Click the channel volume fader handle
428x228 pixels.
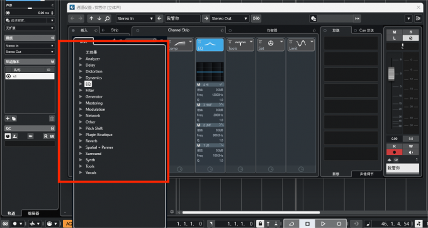391,74
